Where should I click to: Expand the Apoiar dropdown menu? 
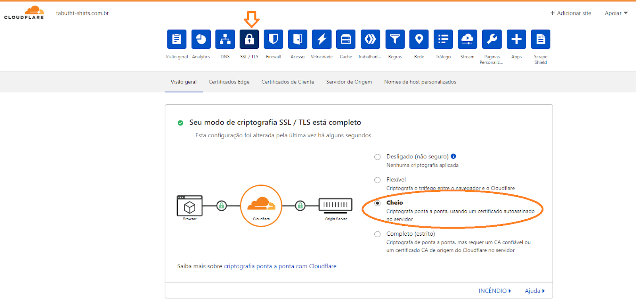[616, 13]
